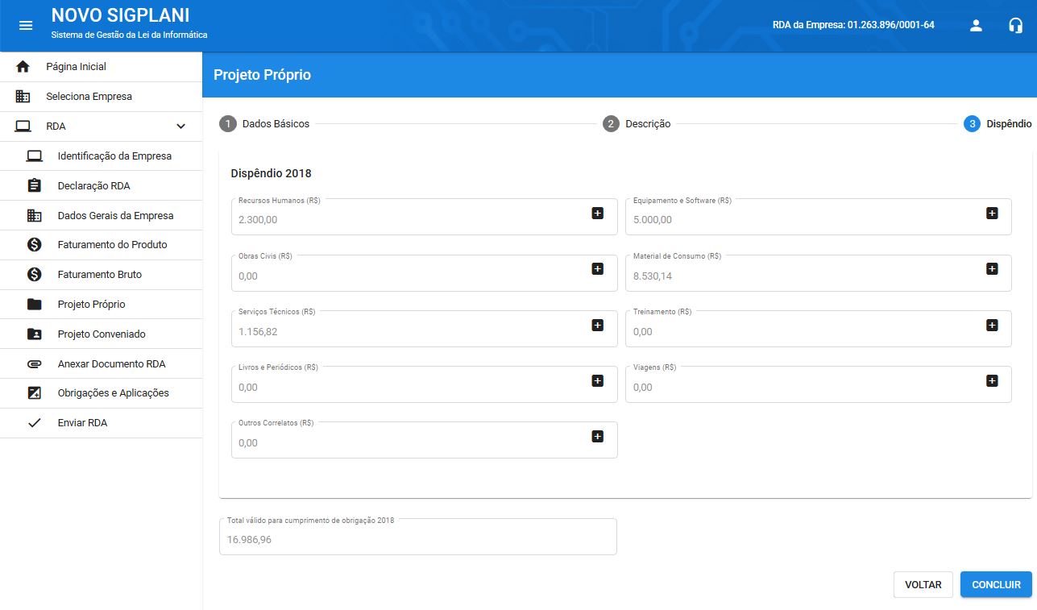Click plus icon for Material de Consumo
Screen dimensions: 1037x610
point(992,269)
